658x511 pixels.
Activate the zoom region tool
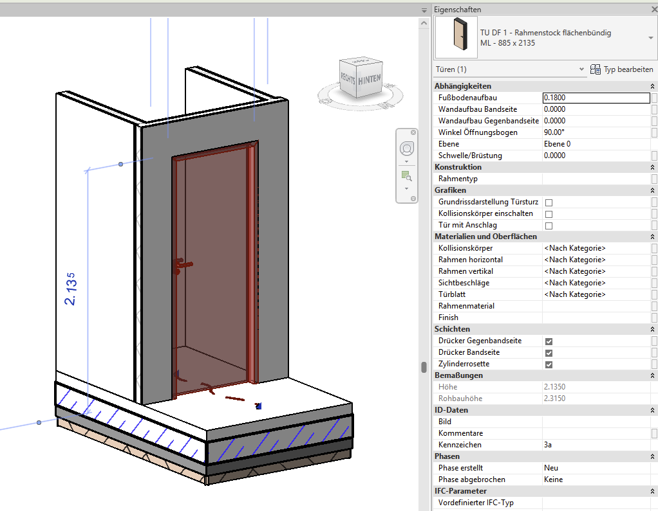[x=406, y=175]
